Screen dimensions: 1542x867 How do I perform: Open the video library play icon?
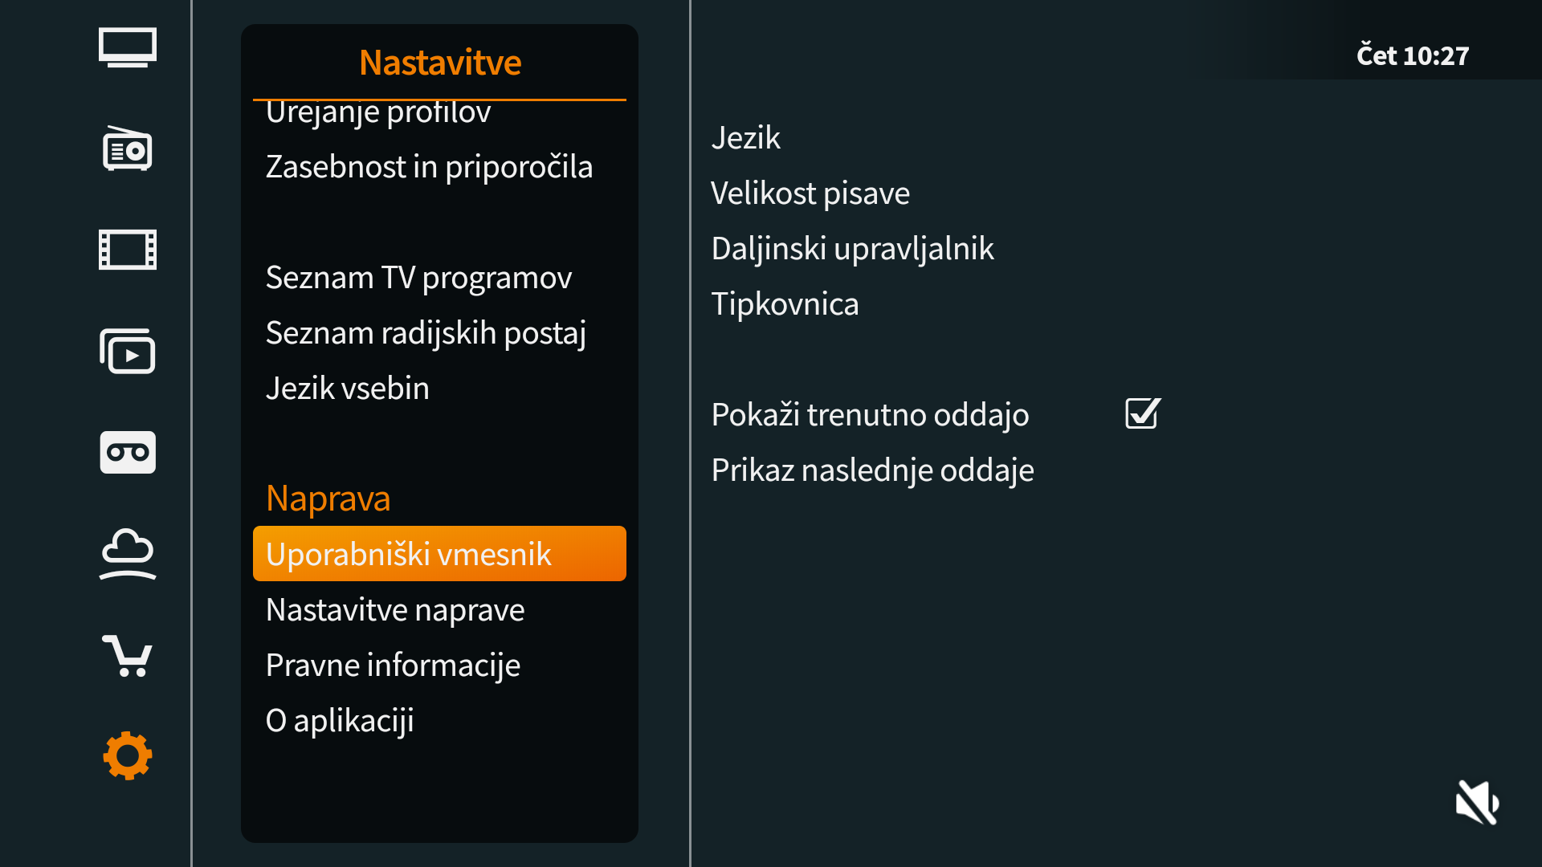tap(128, 352)
